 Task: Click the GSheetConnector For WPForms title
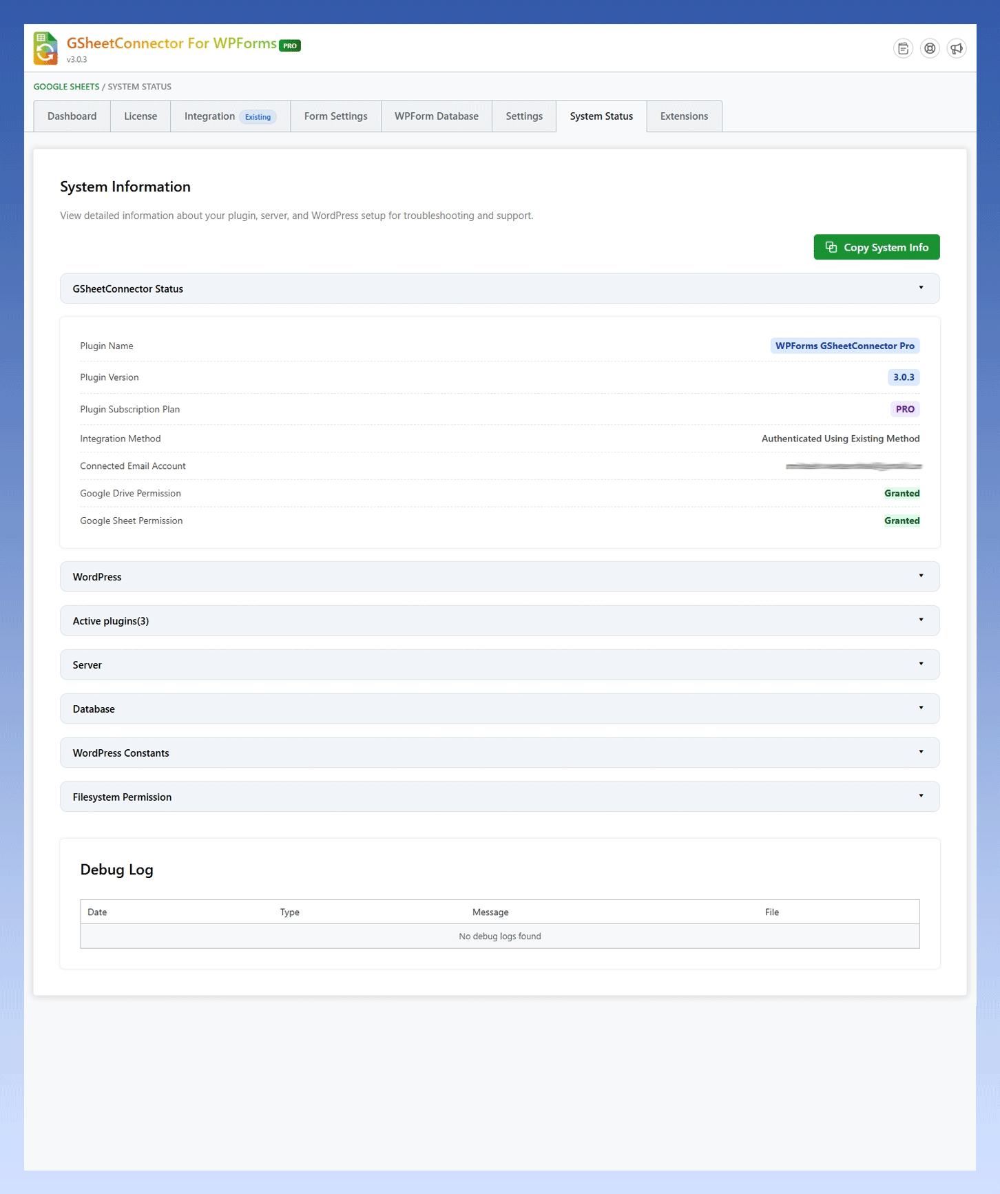point(171,43)
